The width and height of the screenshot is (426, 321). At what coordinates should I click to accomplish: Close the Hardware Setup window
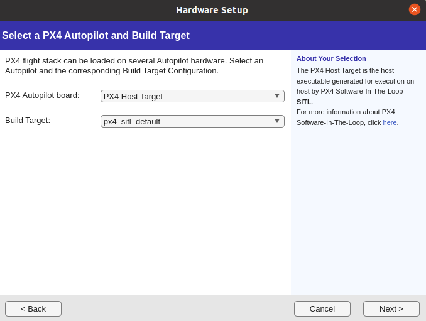coord(414,9)
